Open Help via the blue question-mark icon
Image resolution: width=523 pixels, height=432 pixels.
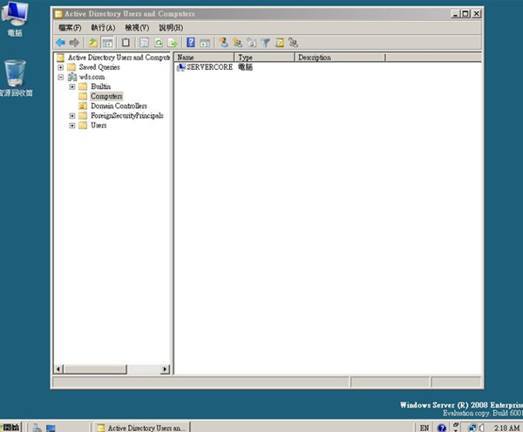[191, 42]
